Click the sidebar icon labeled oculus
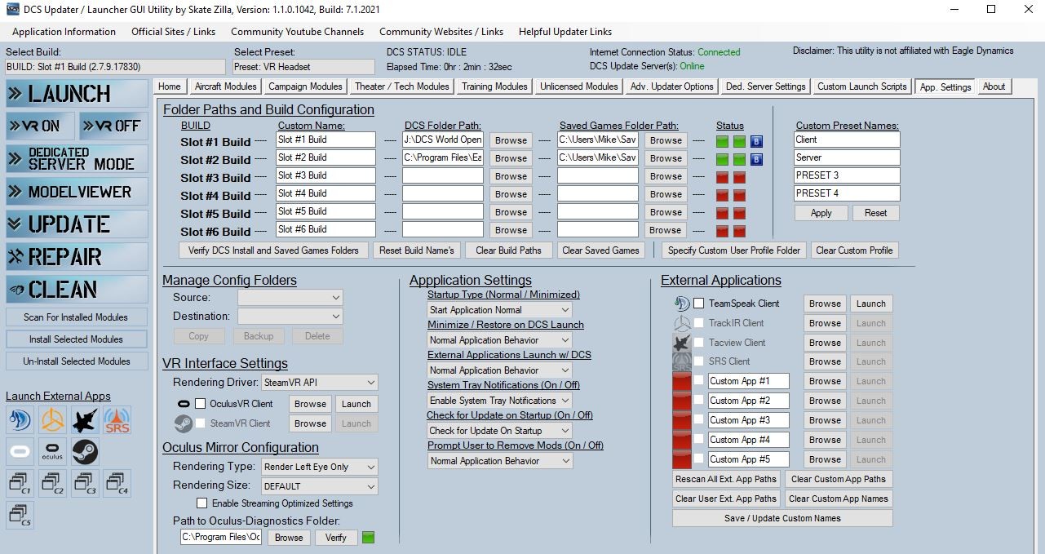The height and width of the screenshot is (554, 1045). pos(52,451)
